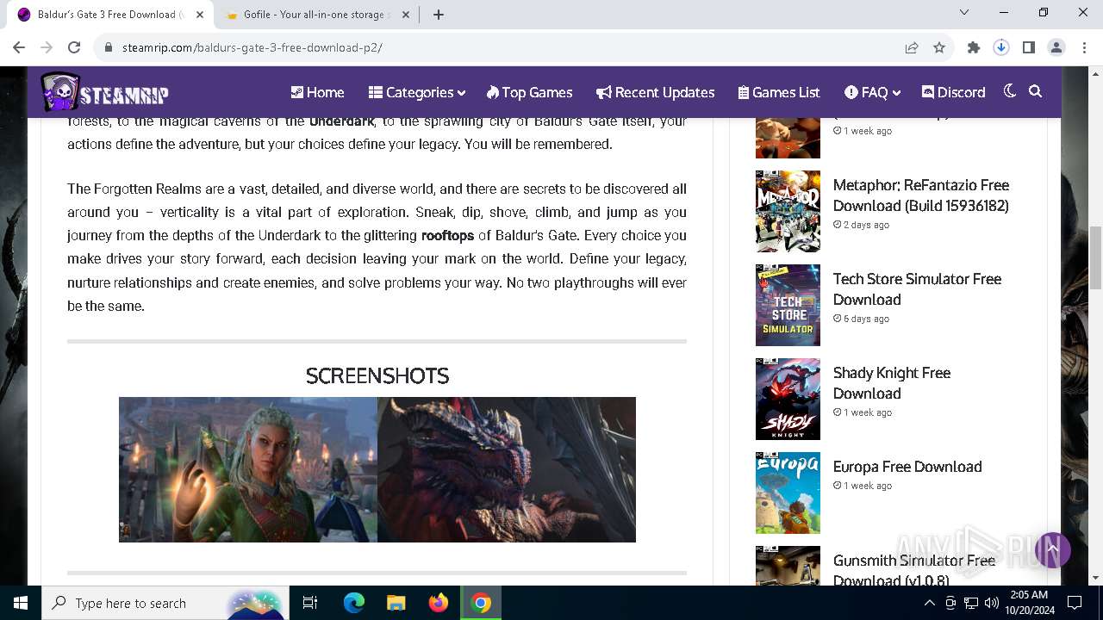Open Chrome profile avatar

coord(1056,47)
